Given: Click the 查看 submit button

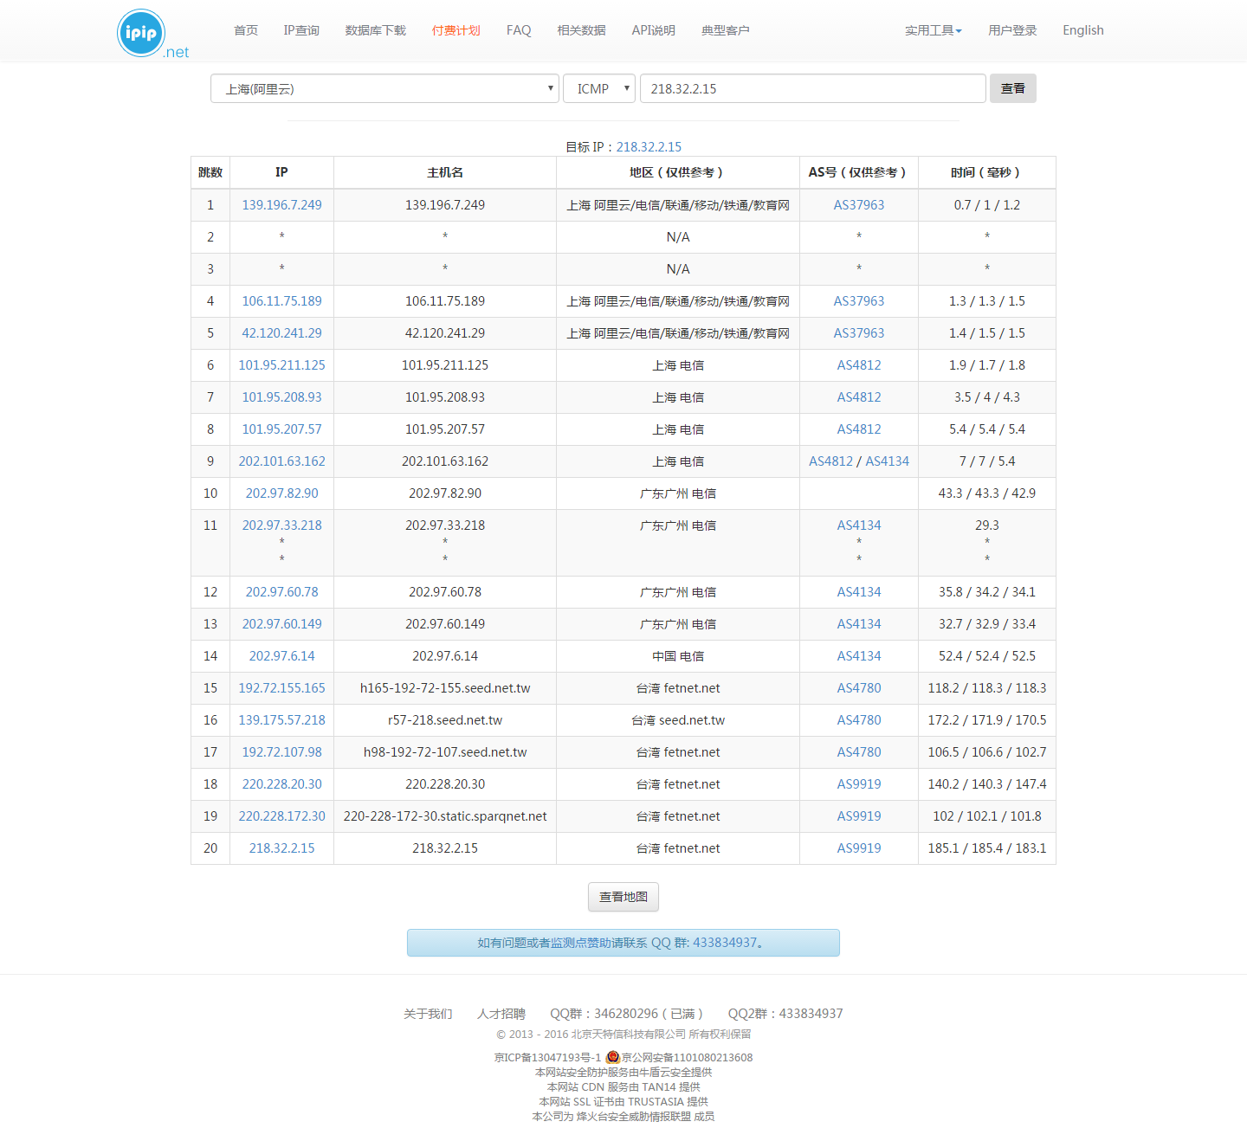Looking at the screenshot, I should tap(1012, 88).
